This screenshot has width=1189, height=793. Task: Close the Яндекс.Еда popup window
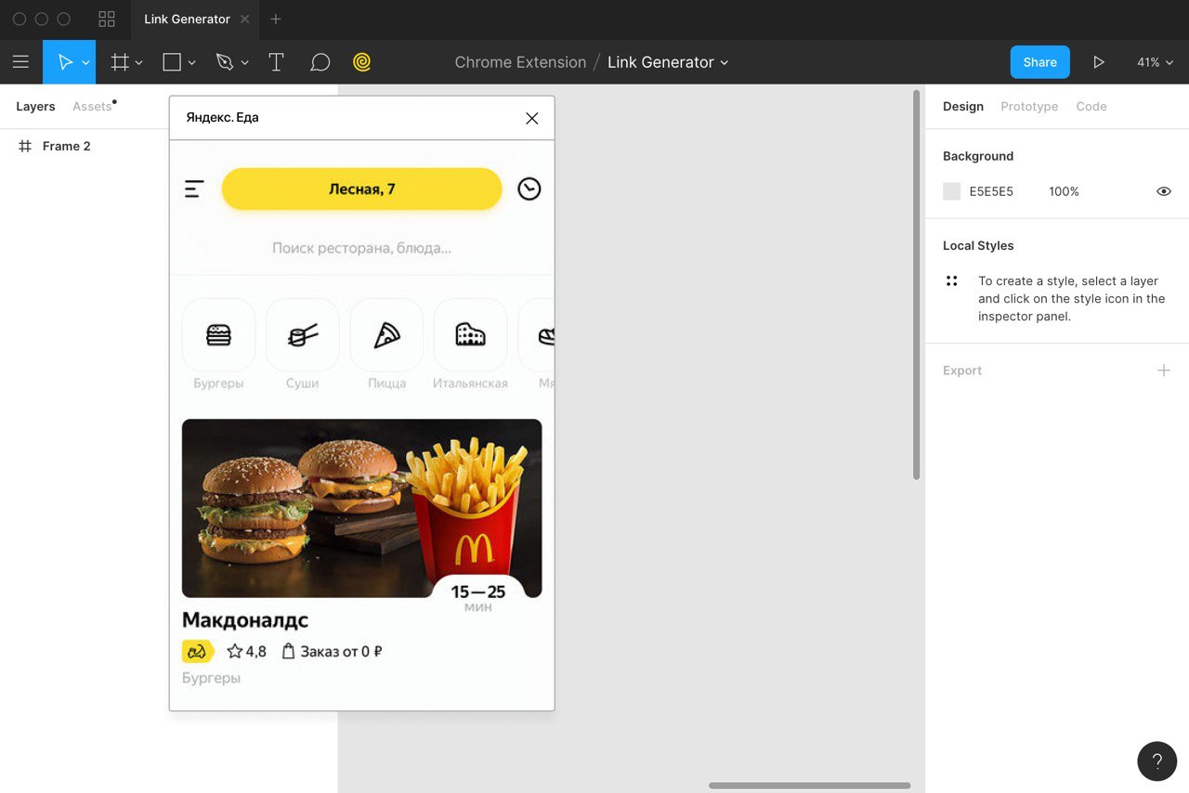click(x=531, y=118)
